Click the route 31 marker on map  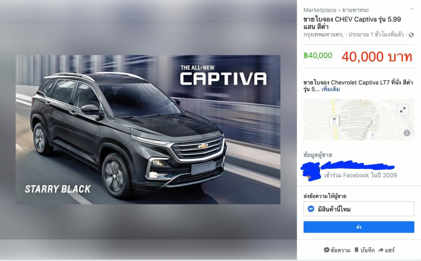coord(334,121)
